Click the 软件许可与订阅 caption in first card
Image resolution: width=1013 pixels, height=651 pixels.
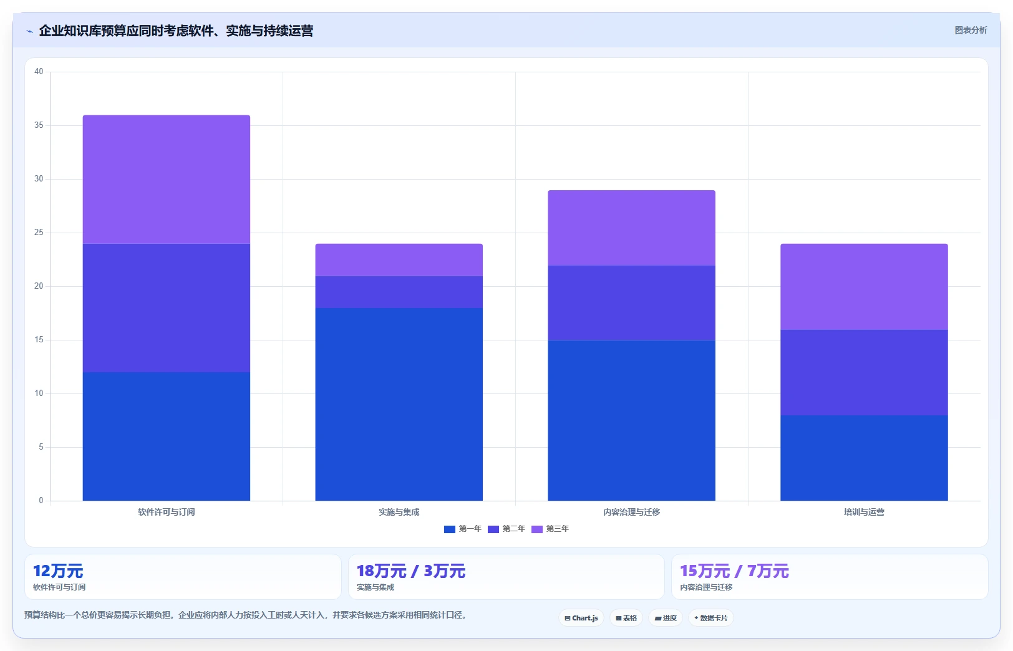[59, 587]
